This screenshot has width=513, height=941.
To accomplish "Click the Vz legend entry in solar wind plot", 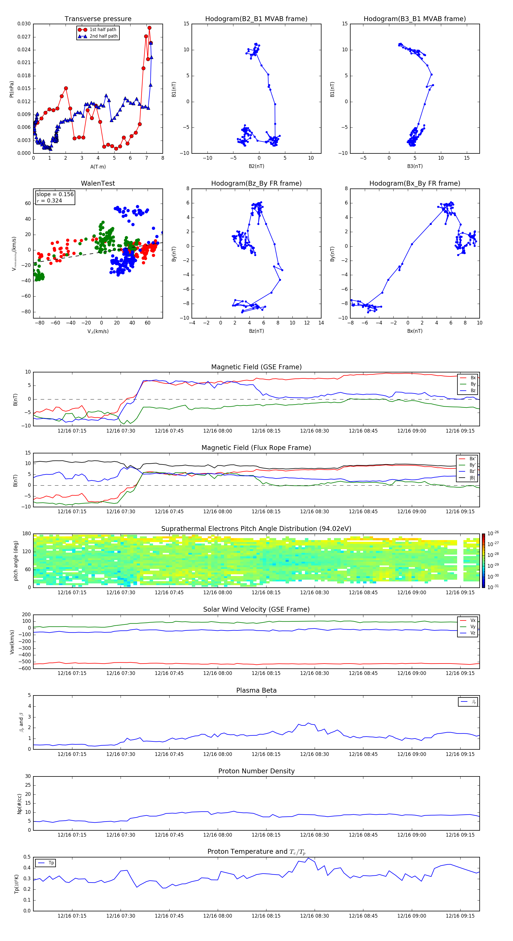I will click(468, 633).
